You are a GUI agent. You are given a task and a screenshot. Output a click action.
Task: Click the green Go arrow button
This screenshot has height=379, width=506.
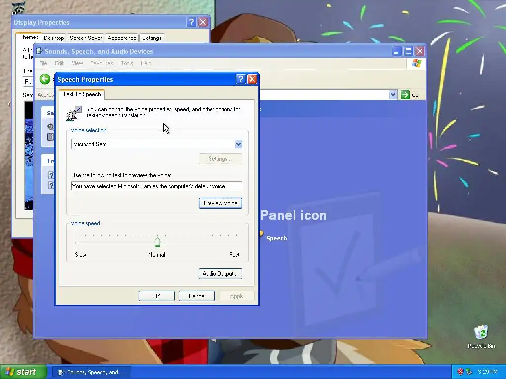(x=405, y=95)
